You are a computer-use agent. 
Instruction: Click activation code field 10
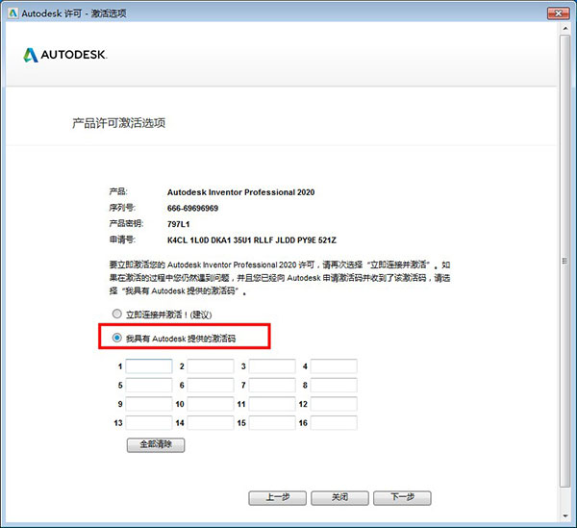coord(211,404)
